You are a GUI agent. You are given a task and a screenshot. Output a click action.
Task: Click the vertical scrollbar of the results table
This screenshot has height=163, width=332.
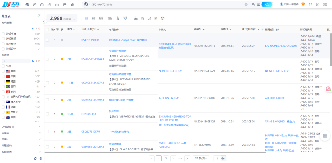[331, 50]
